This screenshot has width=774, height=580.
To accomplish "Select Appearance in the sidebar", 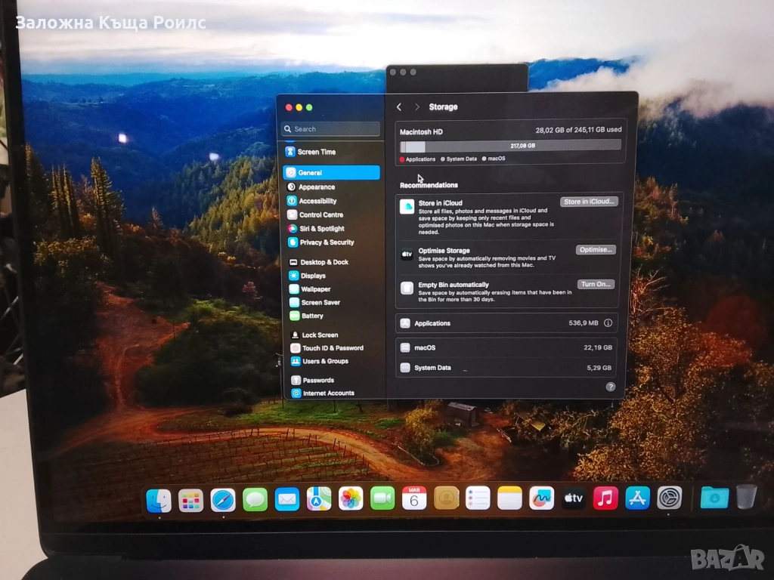I will (x=316, y=187).
